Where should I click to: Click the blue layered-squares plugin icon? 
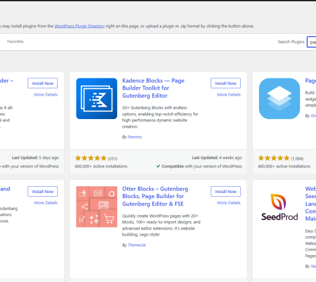coord(279,98)
